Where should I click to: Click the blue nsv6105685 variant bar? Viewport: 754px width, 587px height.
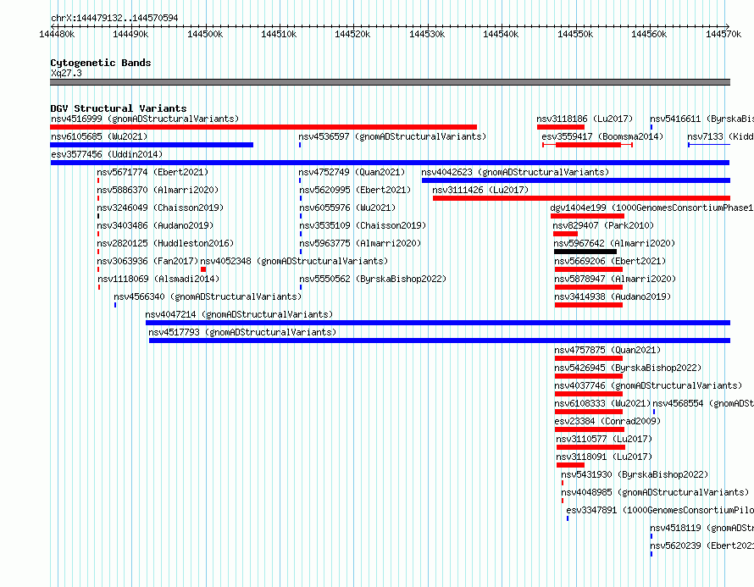152,145
